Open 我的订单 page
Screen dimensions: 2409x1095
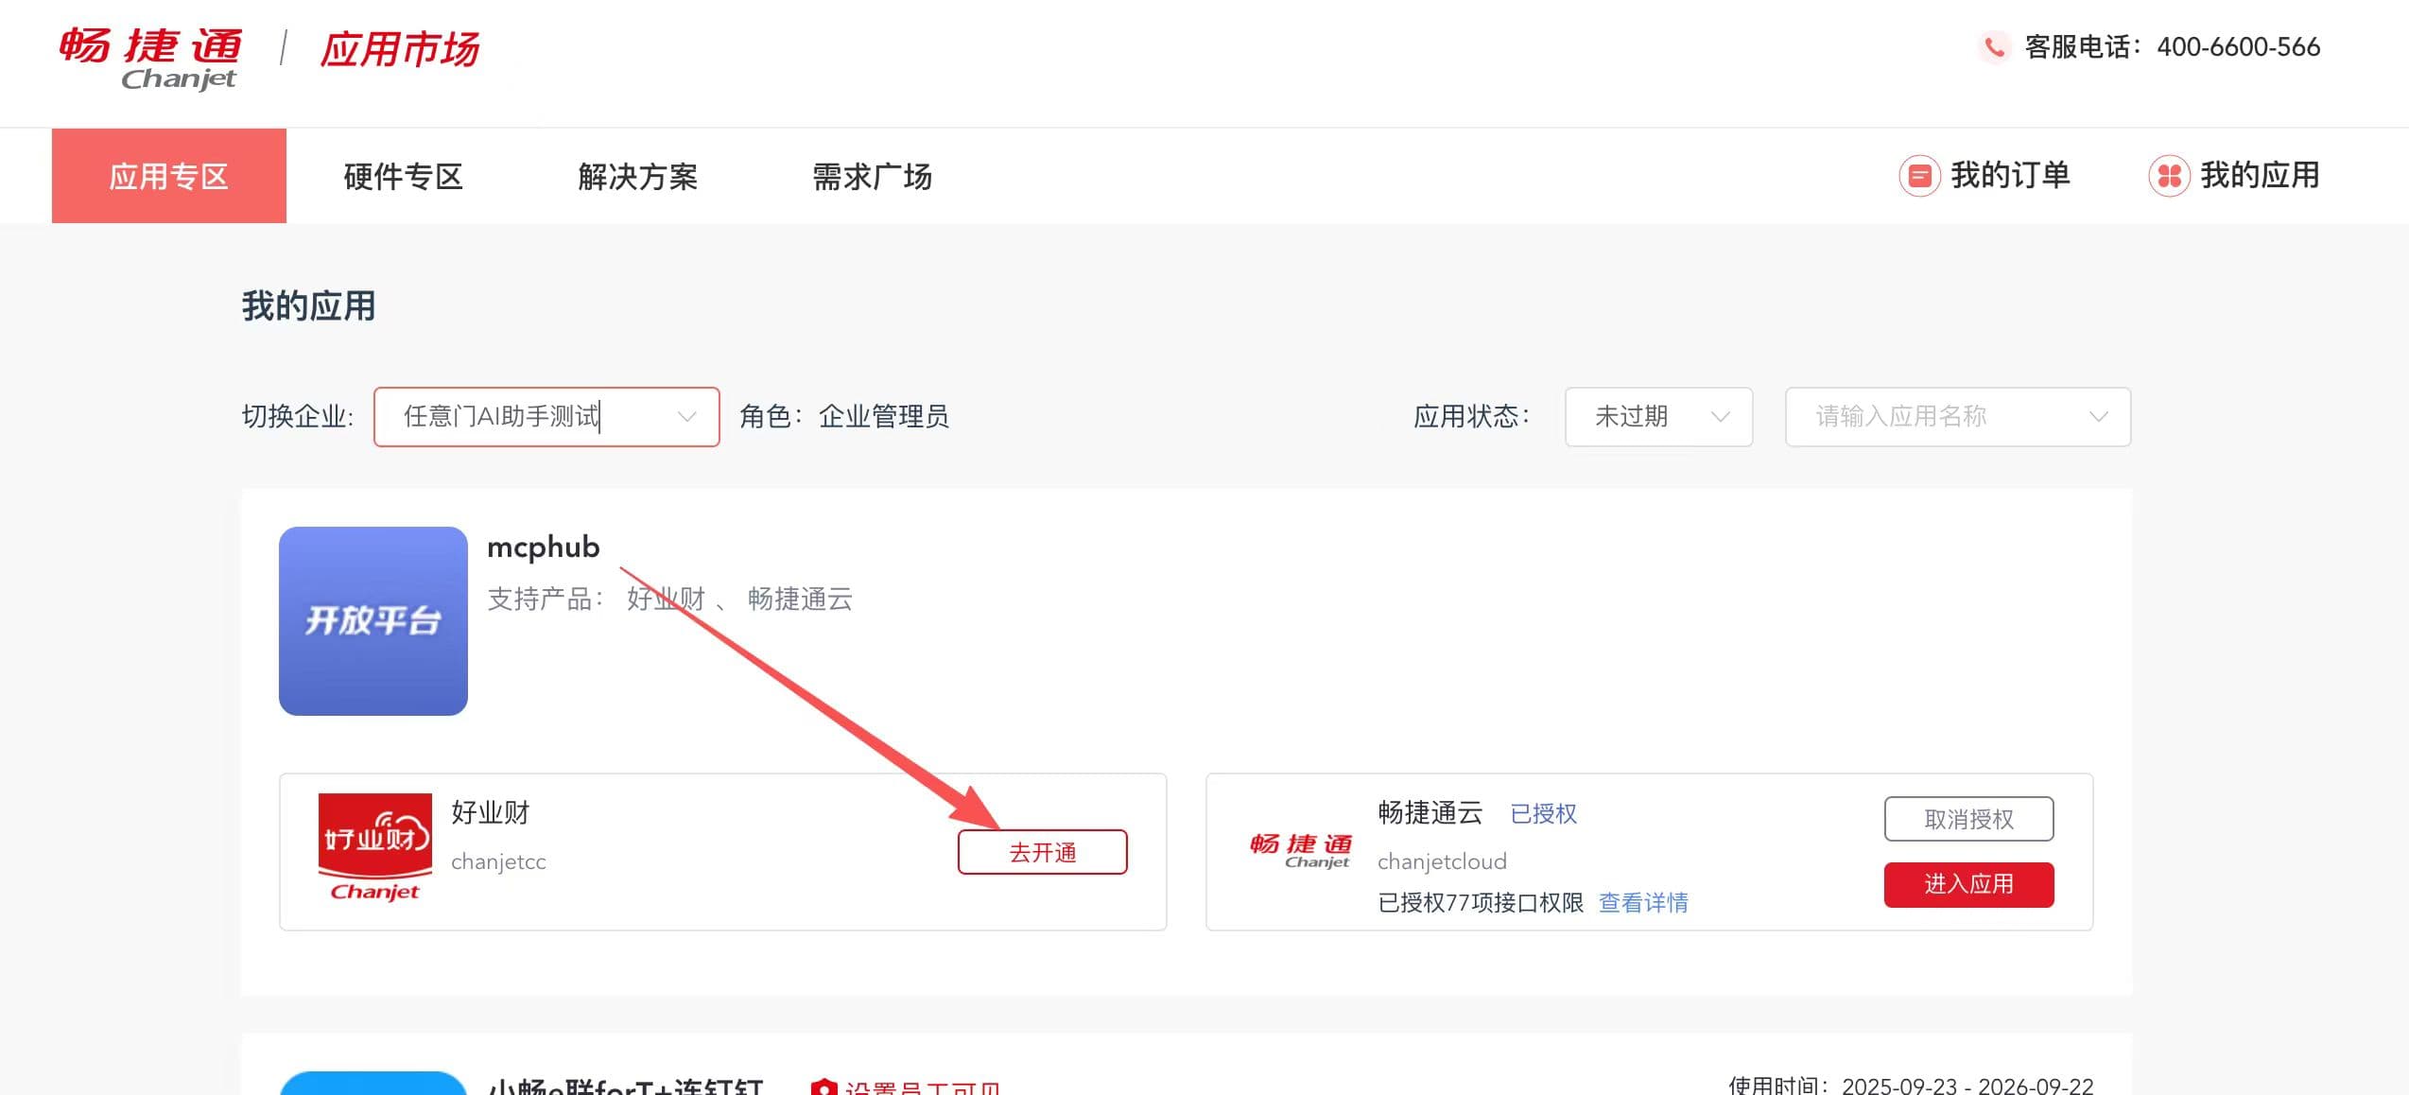(x=2010, y=176)
